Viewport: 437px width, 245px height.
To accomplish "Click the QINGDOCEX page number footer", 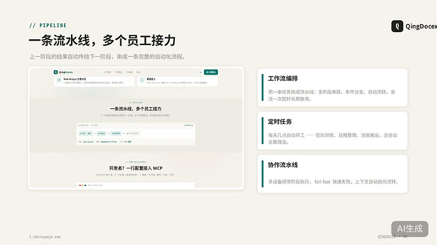I will (x=393, y=237).
